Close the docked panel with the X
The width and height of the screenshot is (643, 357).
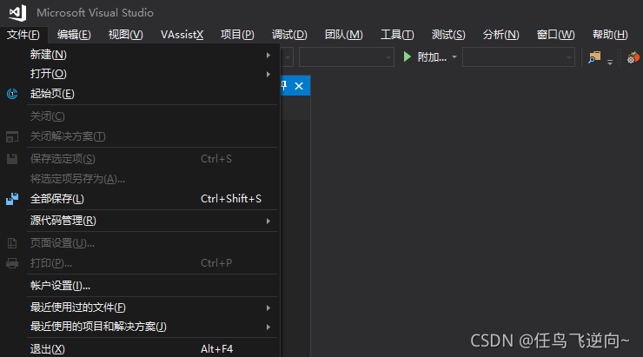[x=299, y=86]
